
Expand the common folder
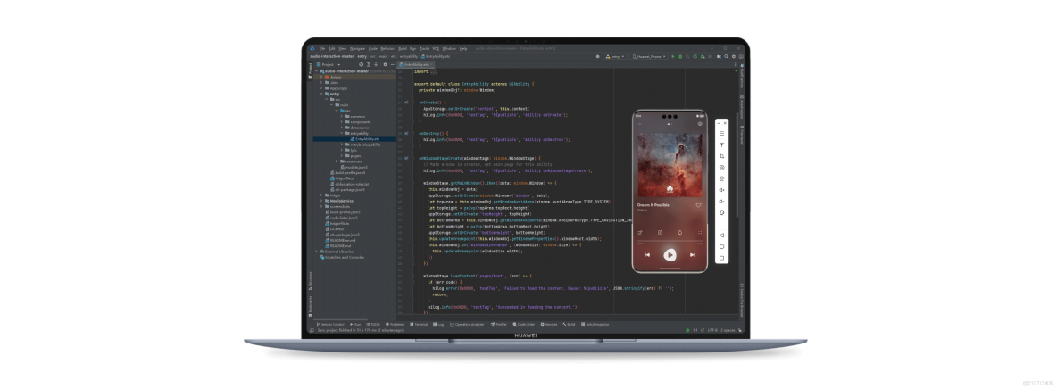[x=343, y=116]
